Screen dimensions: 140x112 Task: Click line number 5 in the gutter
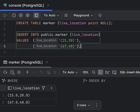pyautogui.click(x=4, y=46)
